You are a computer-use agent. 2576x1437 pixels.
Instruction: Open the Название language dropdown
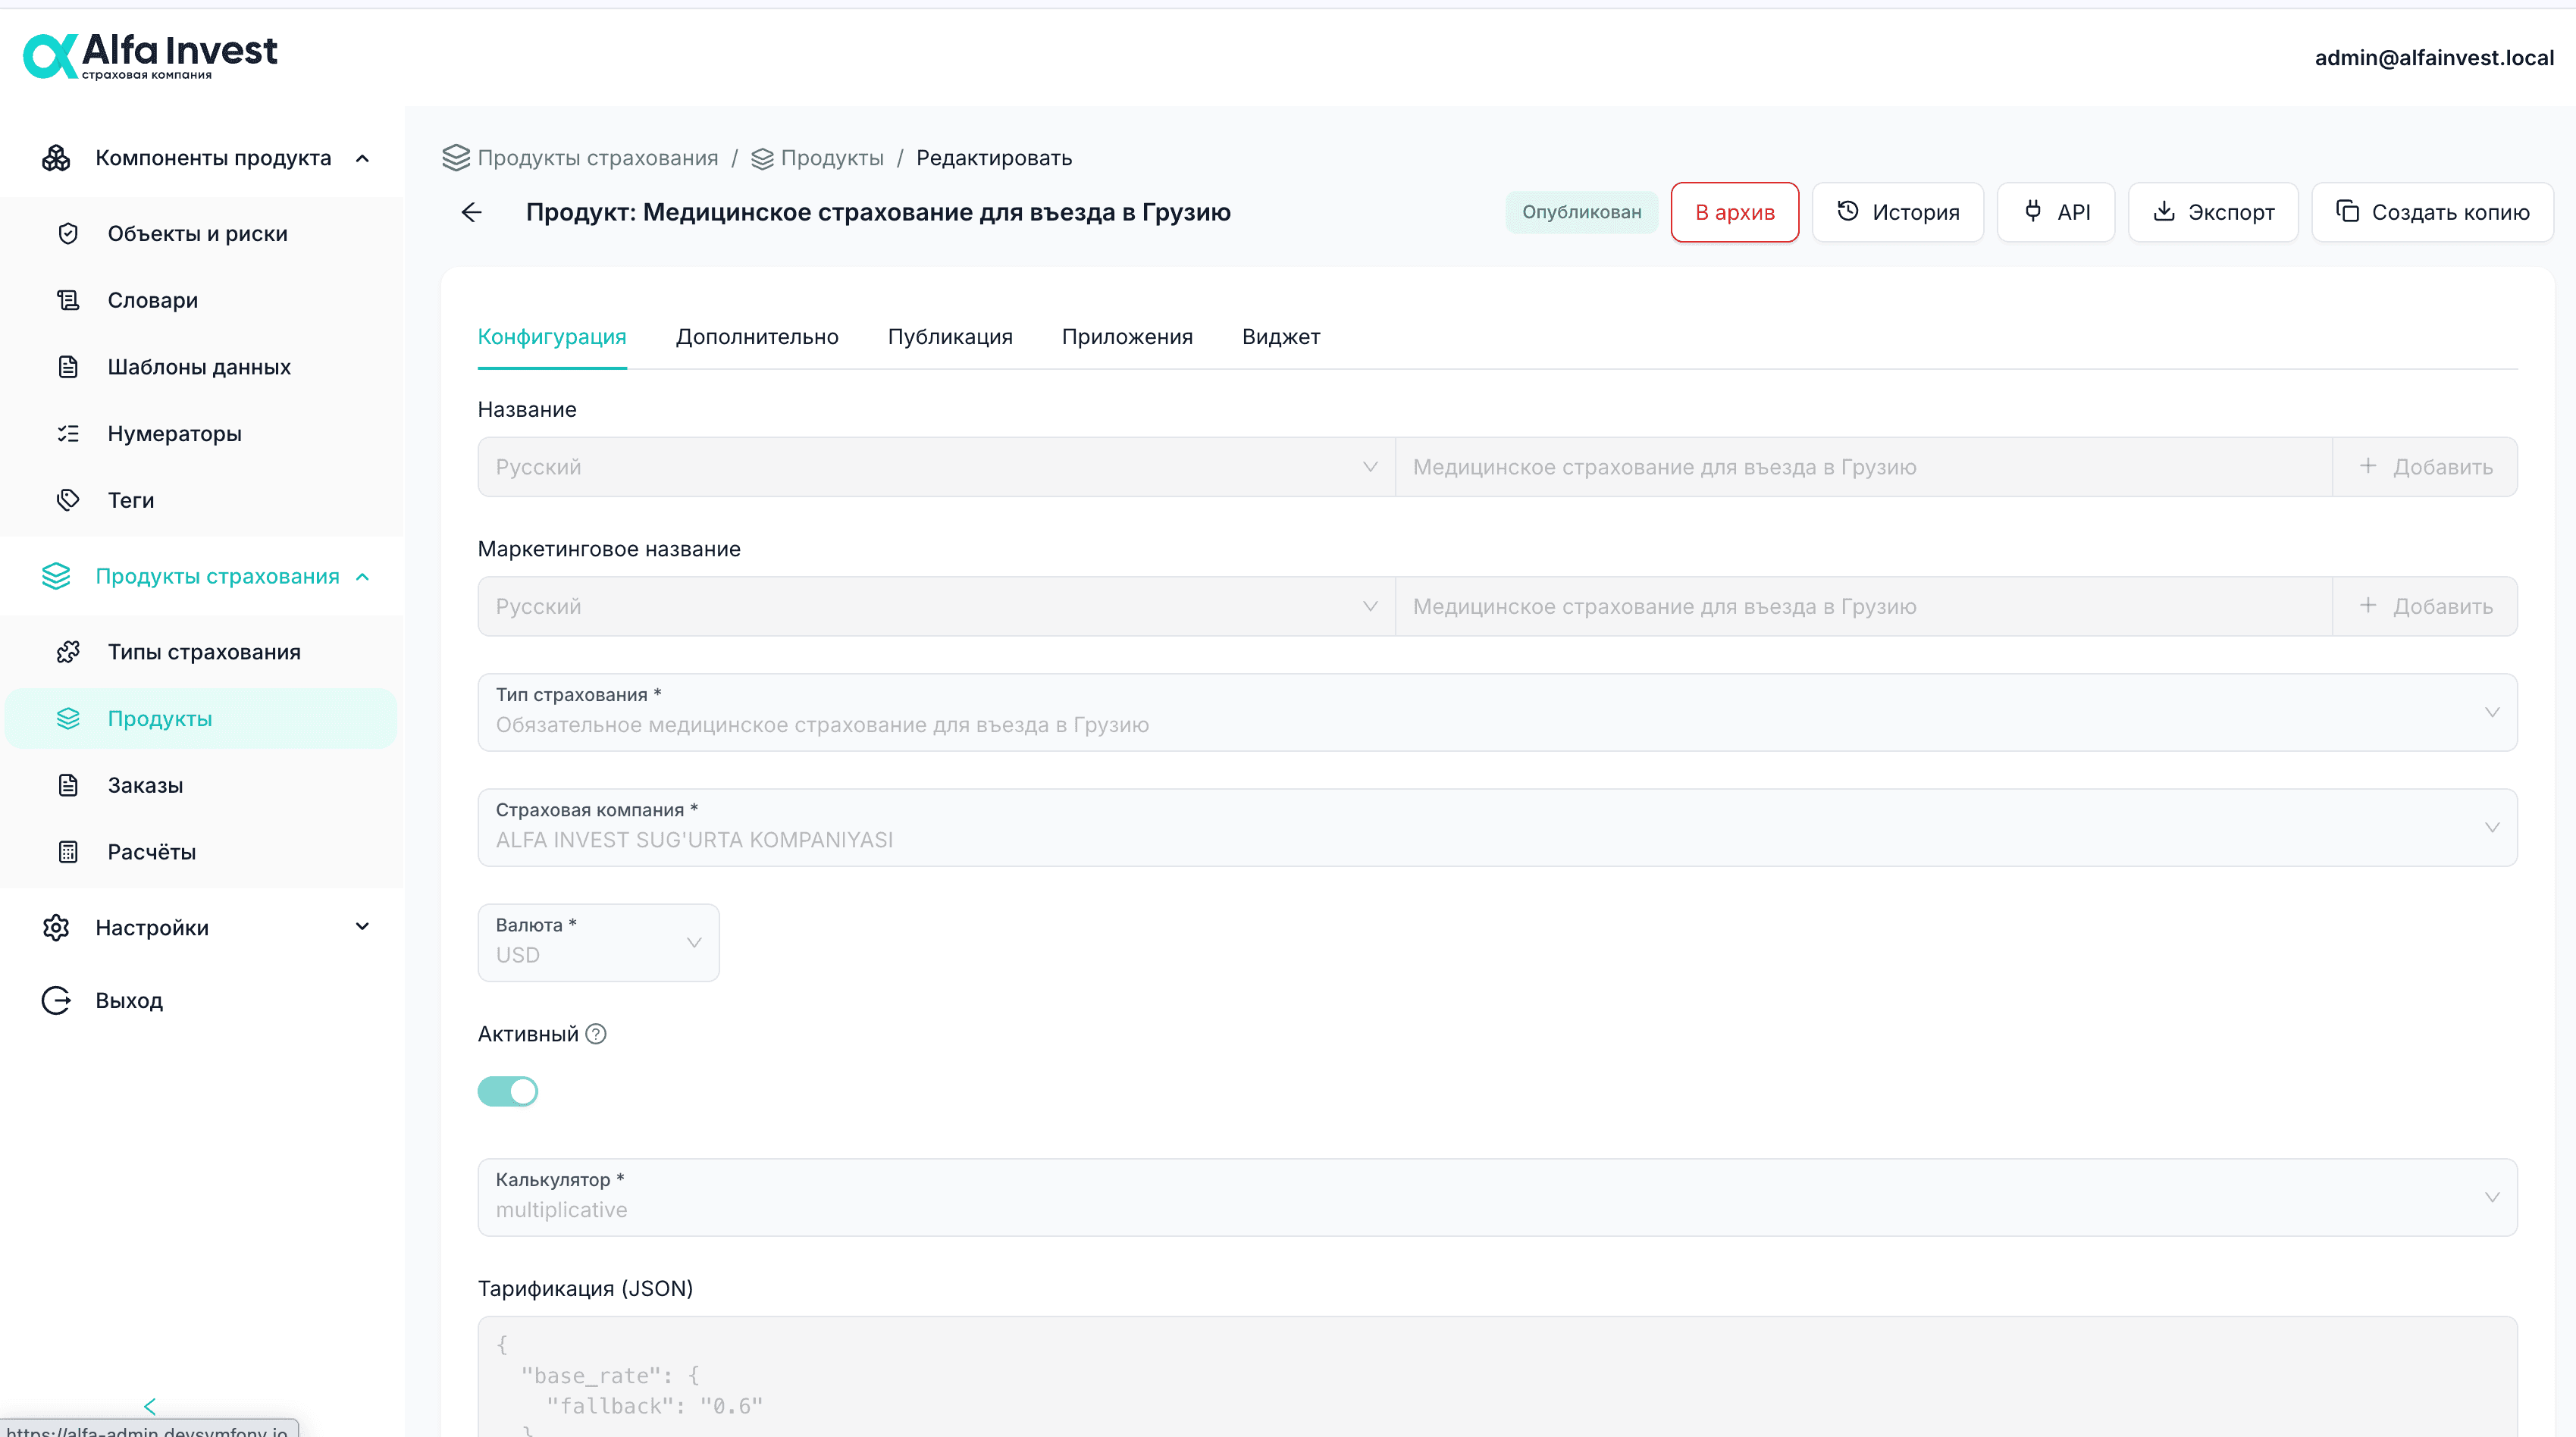[x=936, y=467]
